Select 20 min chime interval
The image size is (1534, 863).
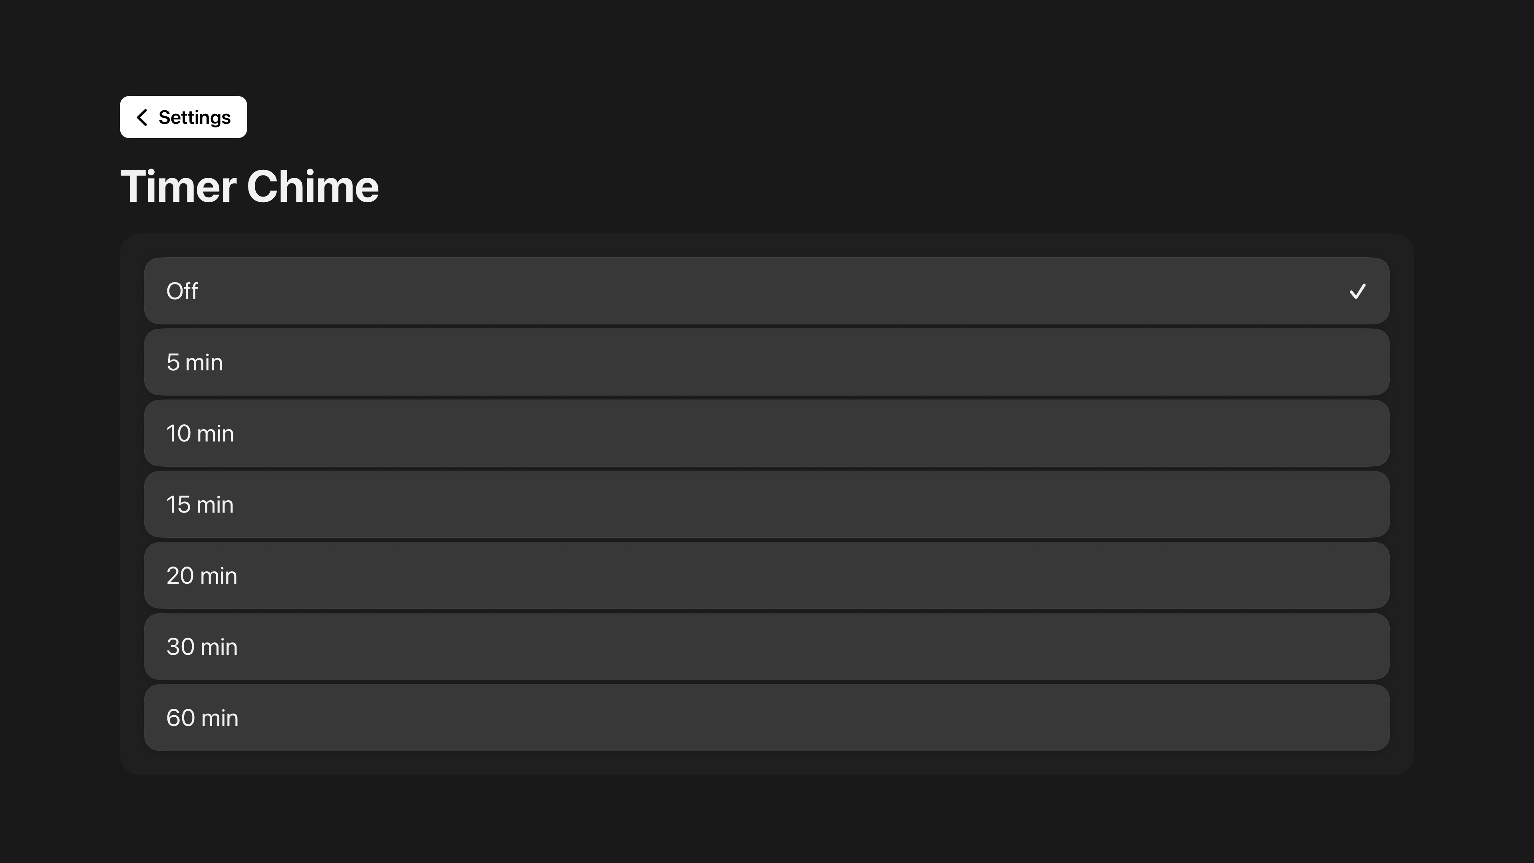767,575
